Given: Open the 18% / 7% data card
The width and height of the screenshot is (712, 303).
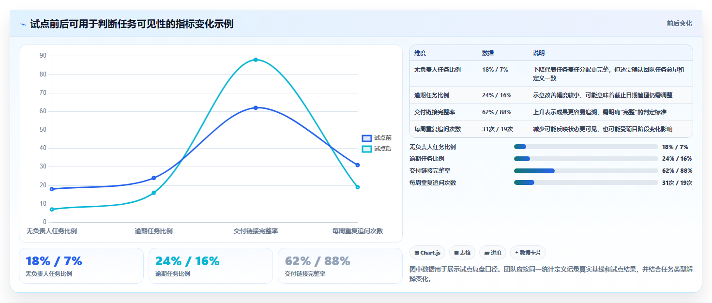Looking at the screenshot, I should 81,266.
